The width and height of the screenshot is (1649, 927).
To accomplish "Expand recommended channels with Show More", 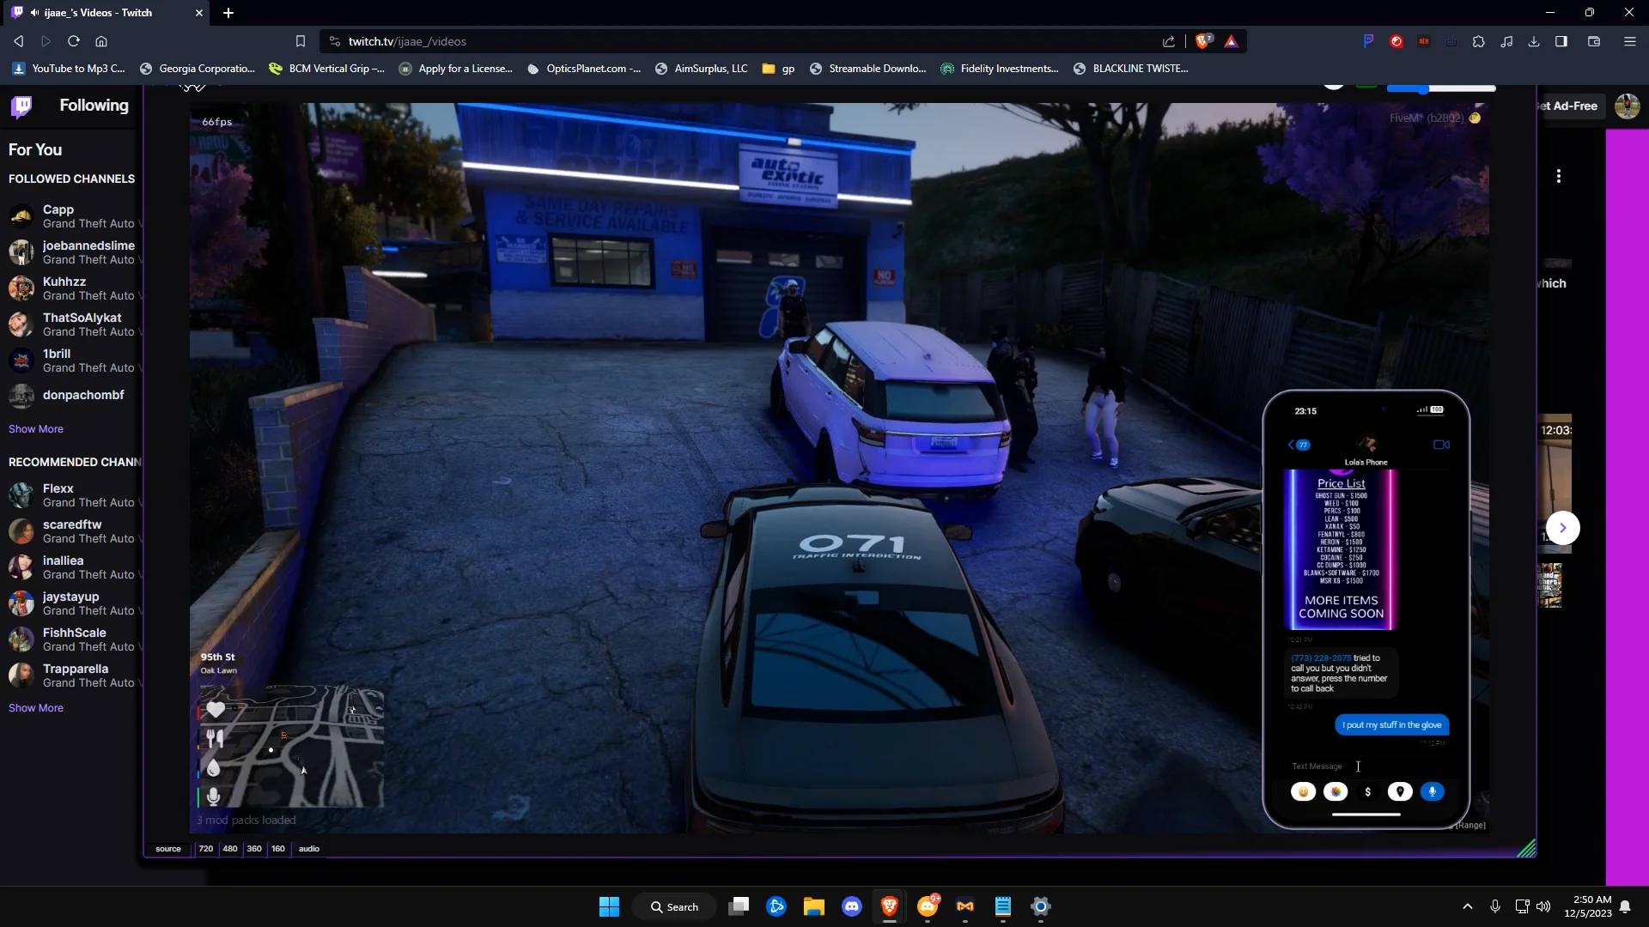I will point(36,708).
